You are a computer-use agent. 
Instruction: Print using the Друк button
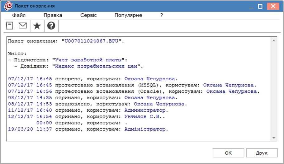coord(262,153)
